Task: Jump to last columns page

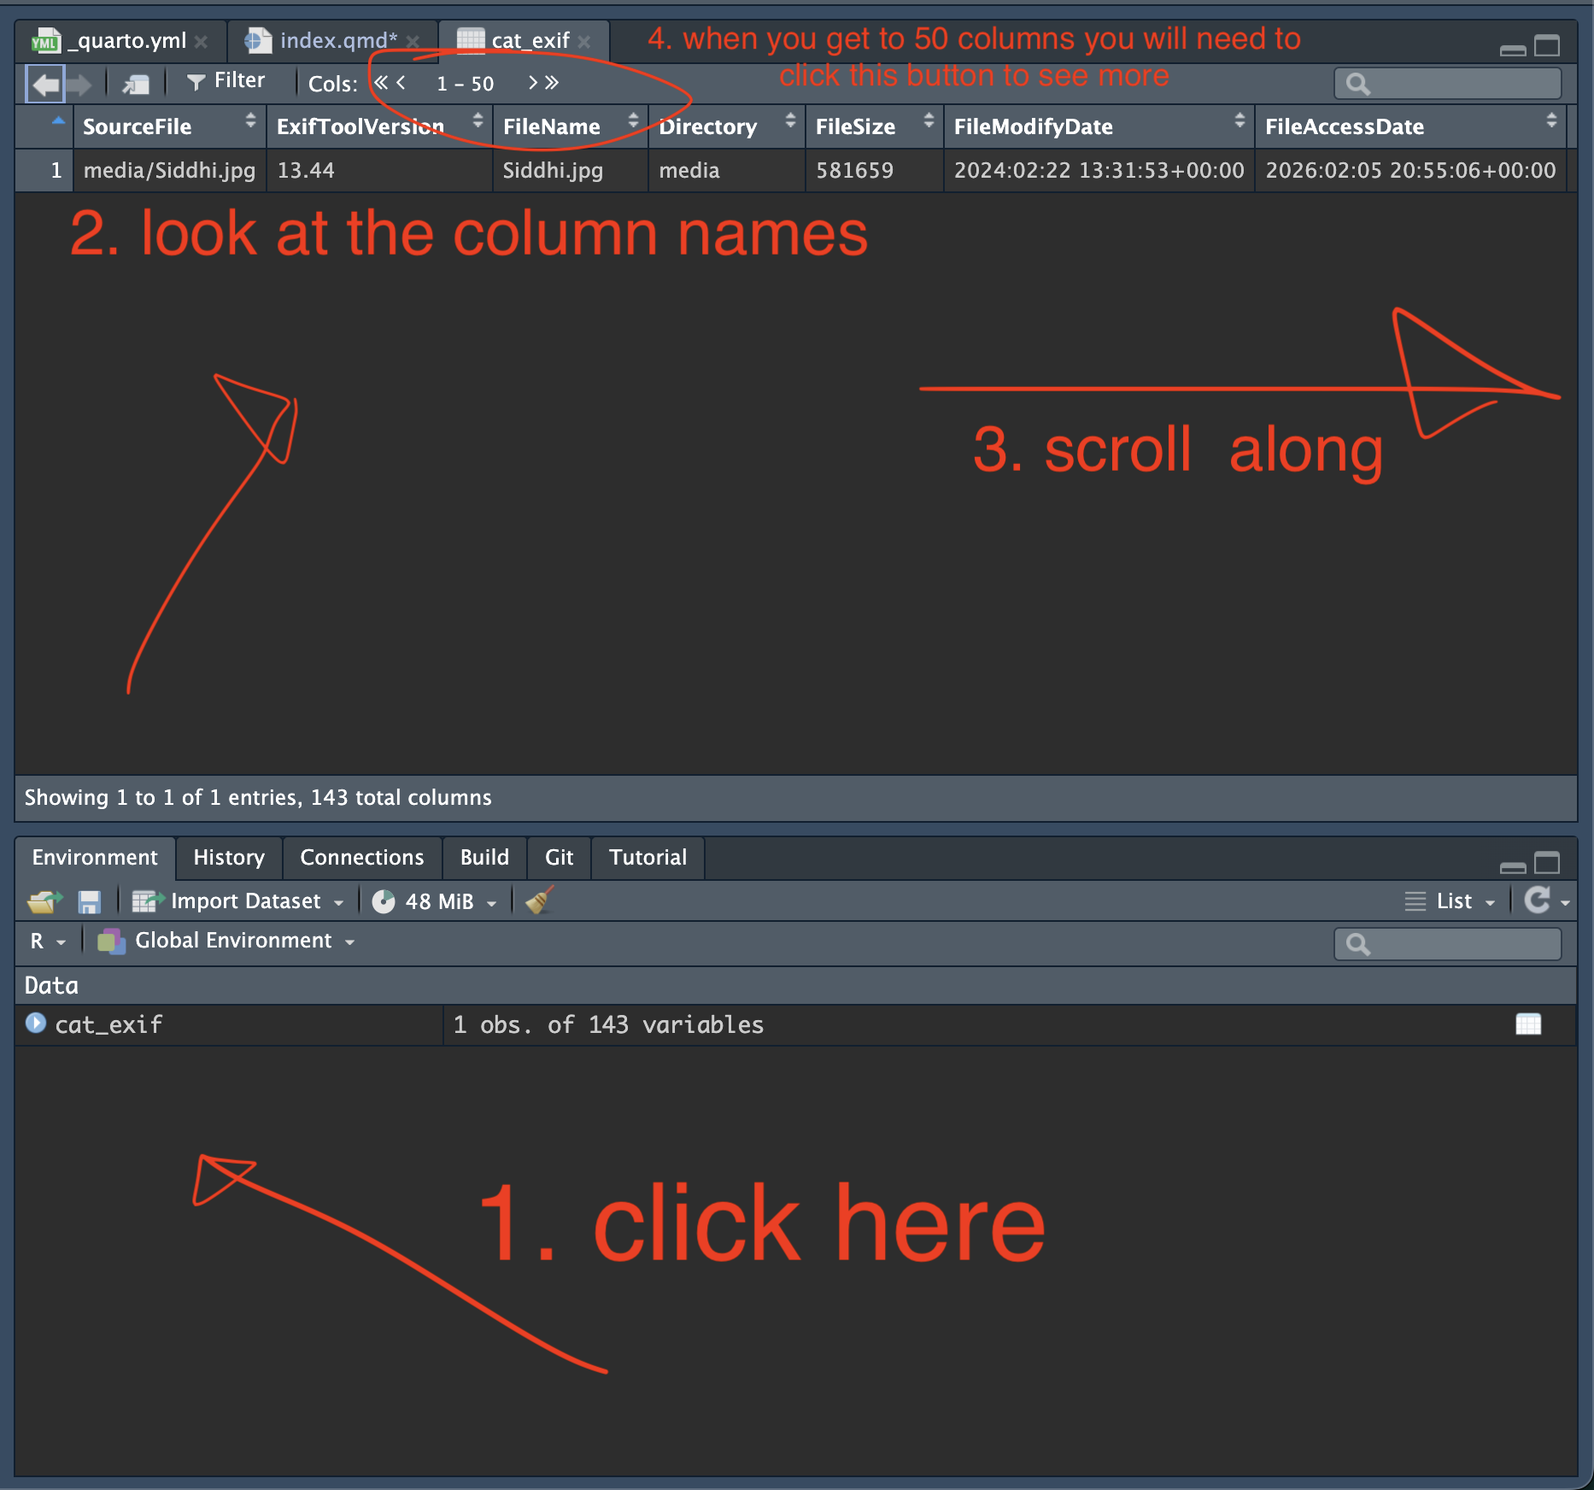Action: (552, 83)
